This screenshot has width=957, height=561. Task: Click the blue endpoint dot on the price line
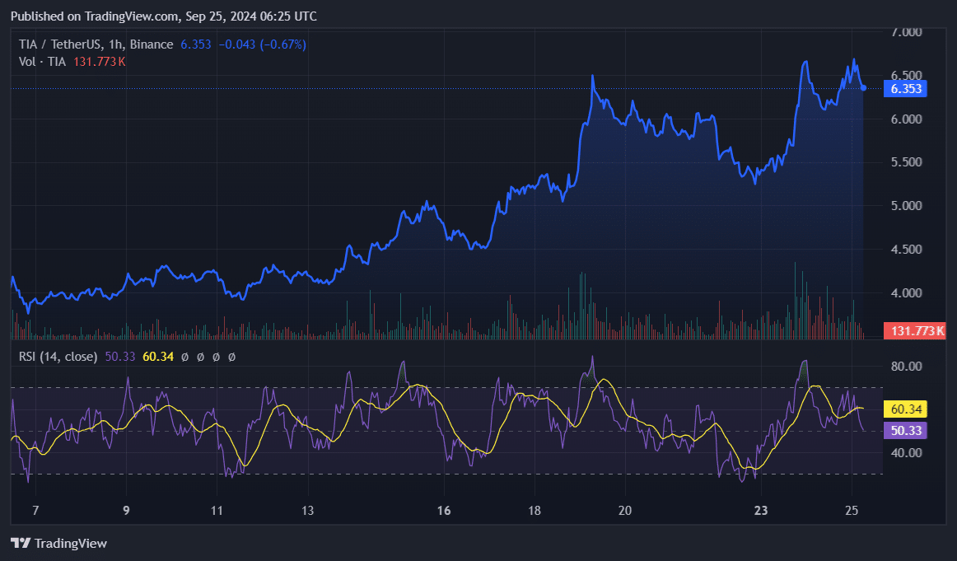863,87
